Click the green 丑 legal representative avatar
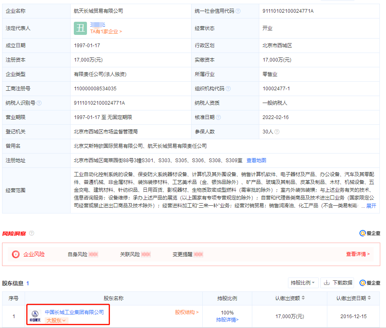 coord(80,28)
